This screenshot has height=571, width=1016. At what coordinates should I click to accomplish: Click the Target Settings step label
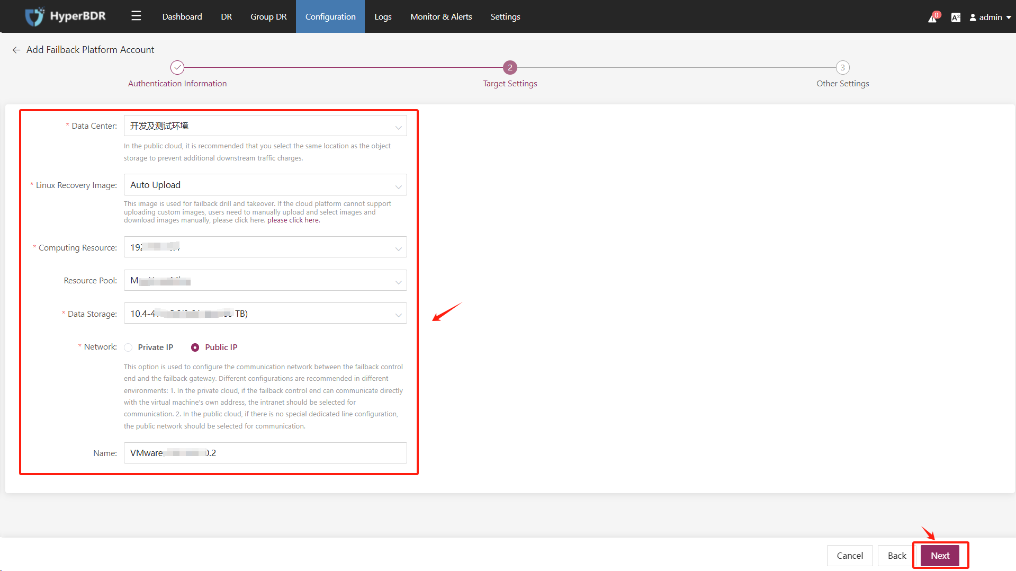(510, 84)
